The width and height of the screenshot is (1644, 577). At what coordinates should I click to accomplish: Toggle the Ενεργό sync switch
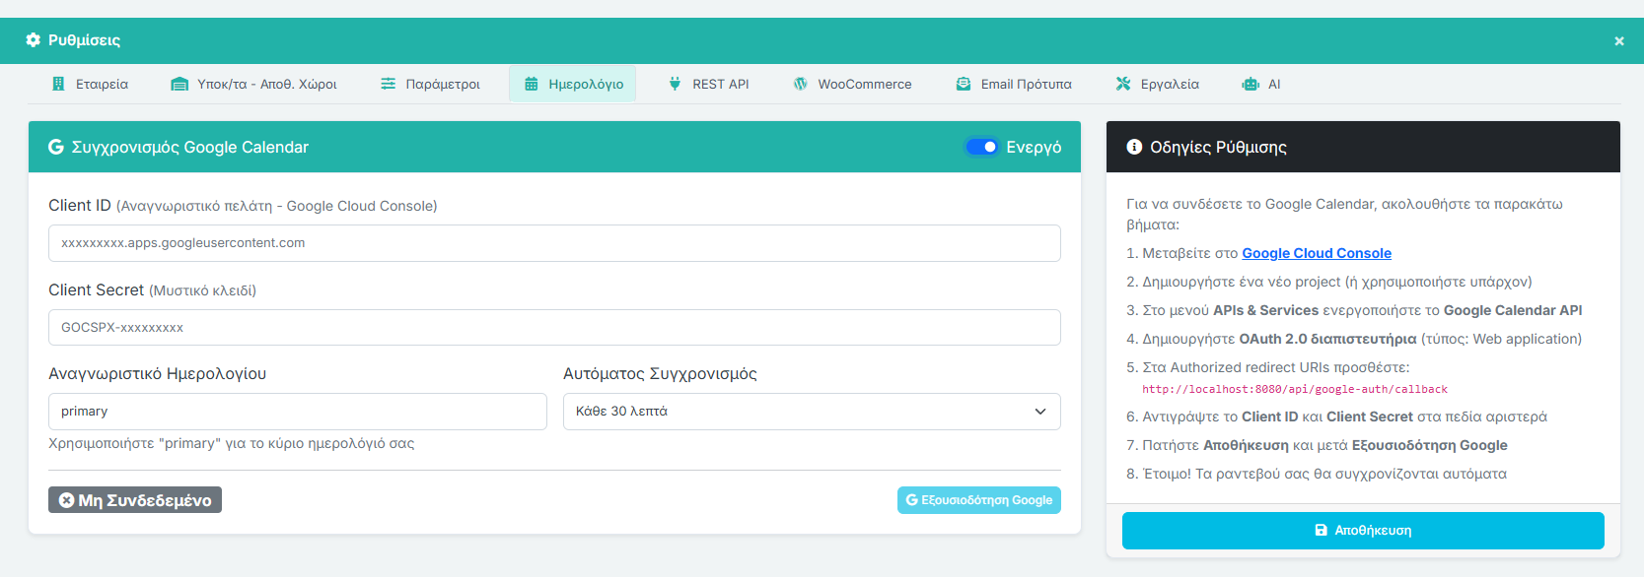coord(982,147)
